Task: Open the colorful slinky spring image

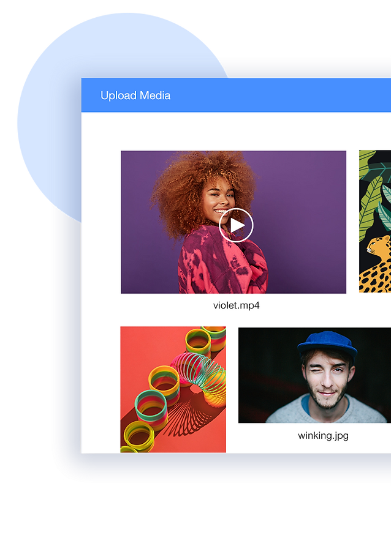Action: [x=173, y=390]
